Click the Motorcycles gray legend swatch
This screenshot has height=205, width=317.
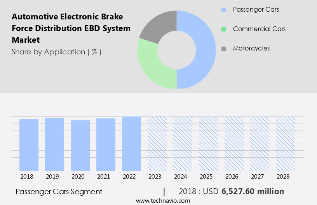[223, 49]
